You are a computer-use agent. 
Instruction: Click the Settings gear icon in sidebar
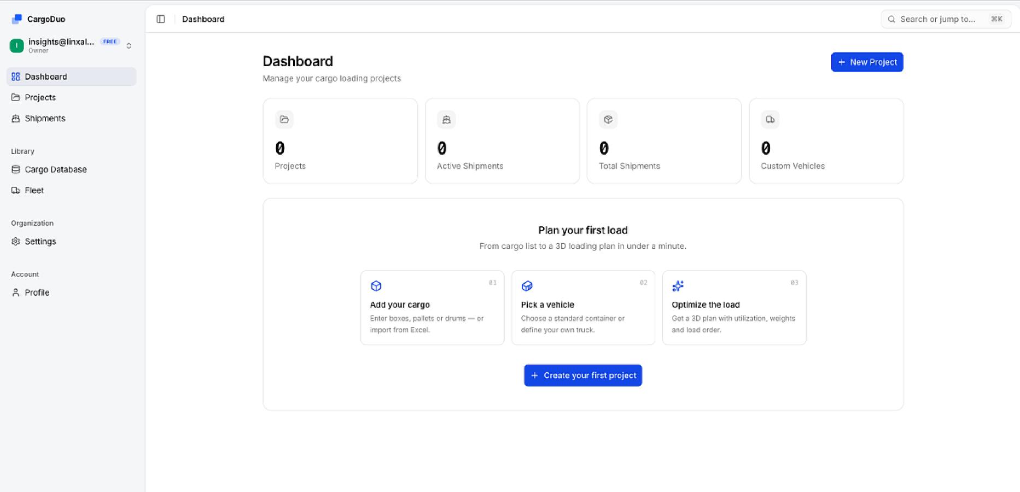click(x=16, y=241)
